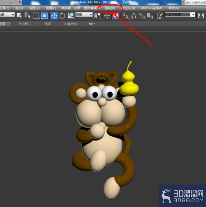Click the arrow left of the search field
Screen dimensions: 206x207
coord(183,2)
